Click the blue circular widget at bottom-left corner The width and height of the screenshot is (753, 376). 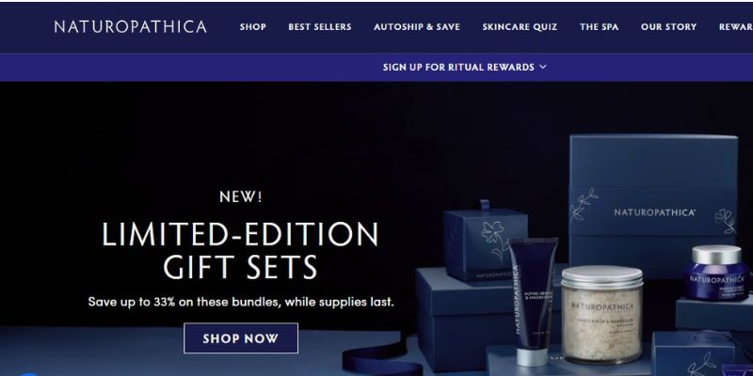[x=29, y=373]
